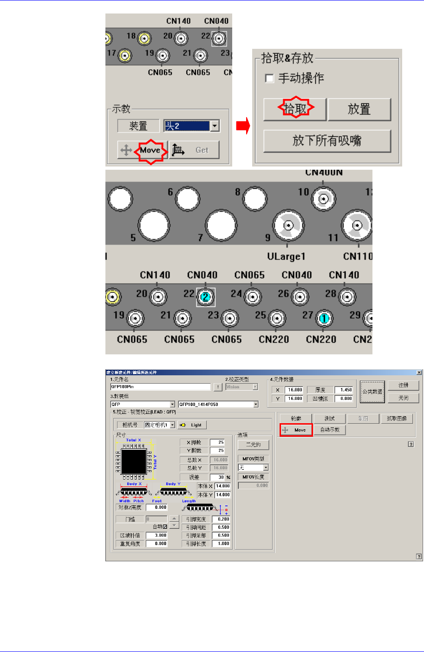The image size is (424, 652).
Task: Close the component edit dialog window
Action: tap(419, 373)
